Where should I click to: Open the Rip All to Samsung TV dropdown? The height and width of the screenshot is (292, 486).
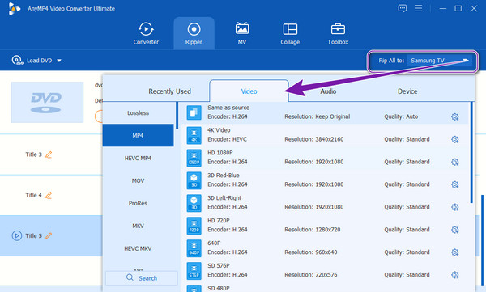439,61
